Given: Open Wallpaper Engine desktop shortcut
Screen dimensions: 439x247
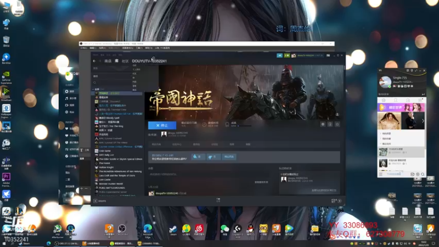Looking at the screenshot, I should [6, 111].
